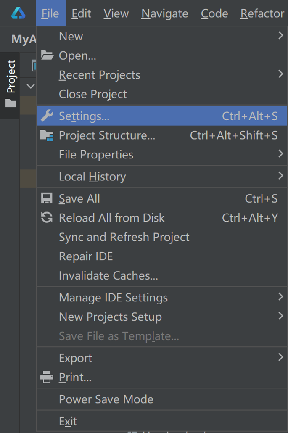Open the Project side panel tab

(x=11, y=77)
